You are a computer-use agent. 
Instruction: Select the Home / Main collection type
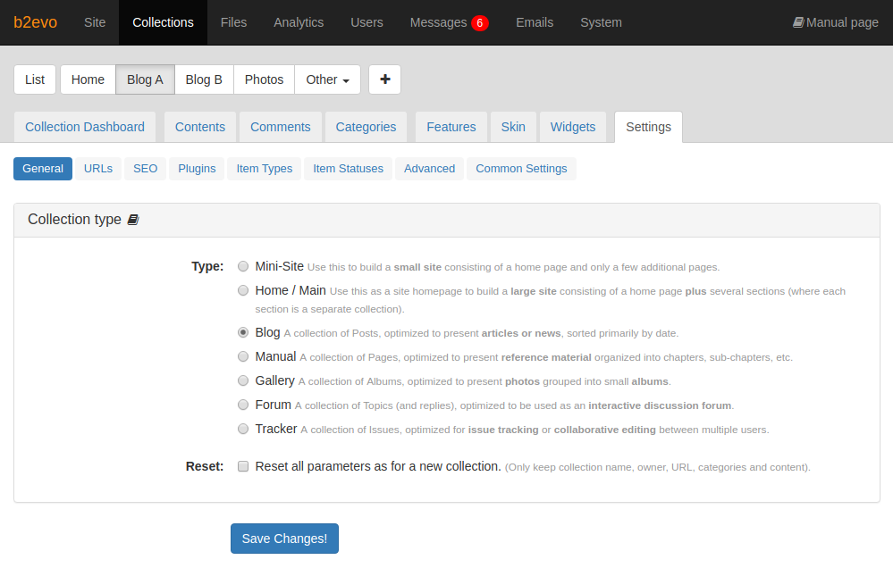(x=243, y=290)
